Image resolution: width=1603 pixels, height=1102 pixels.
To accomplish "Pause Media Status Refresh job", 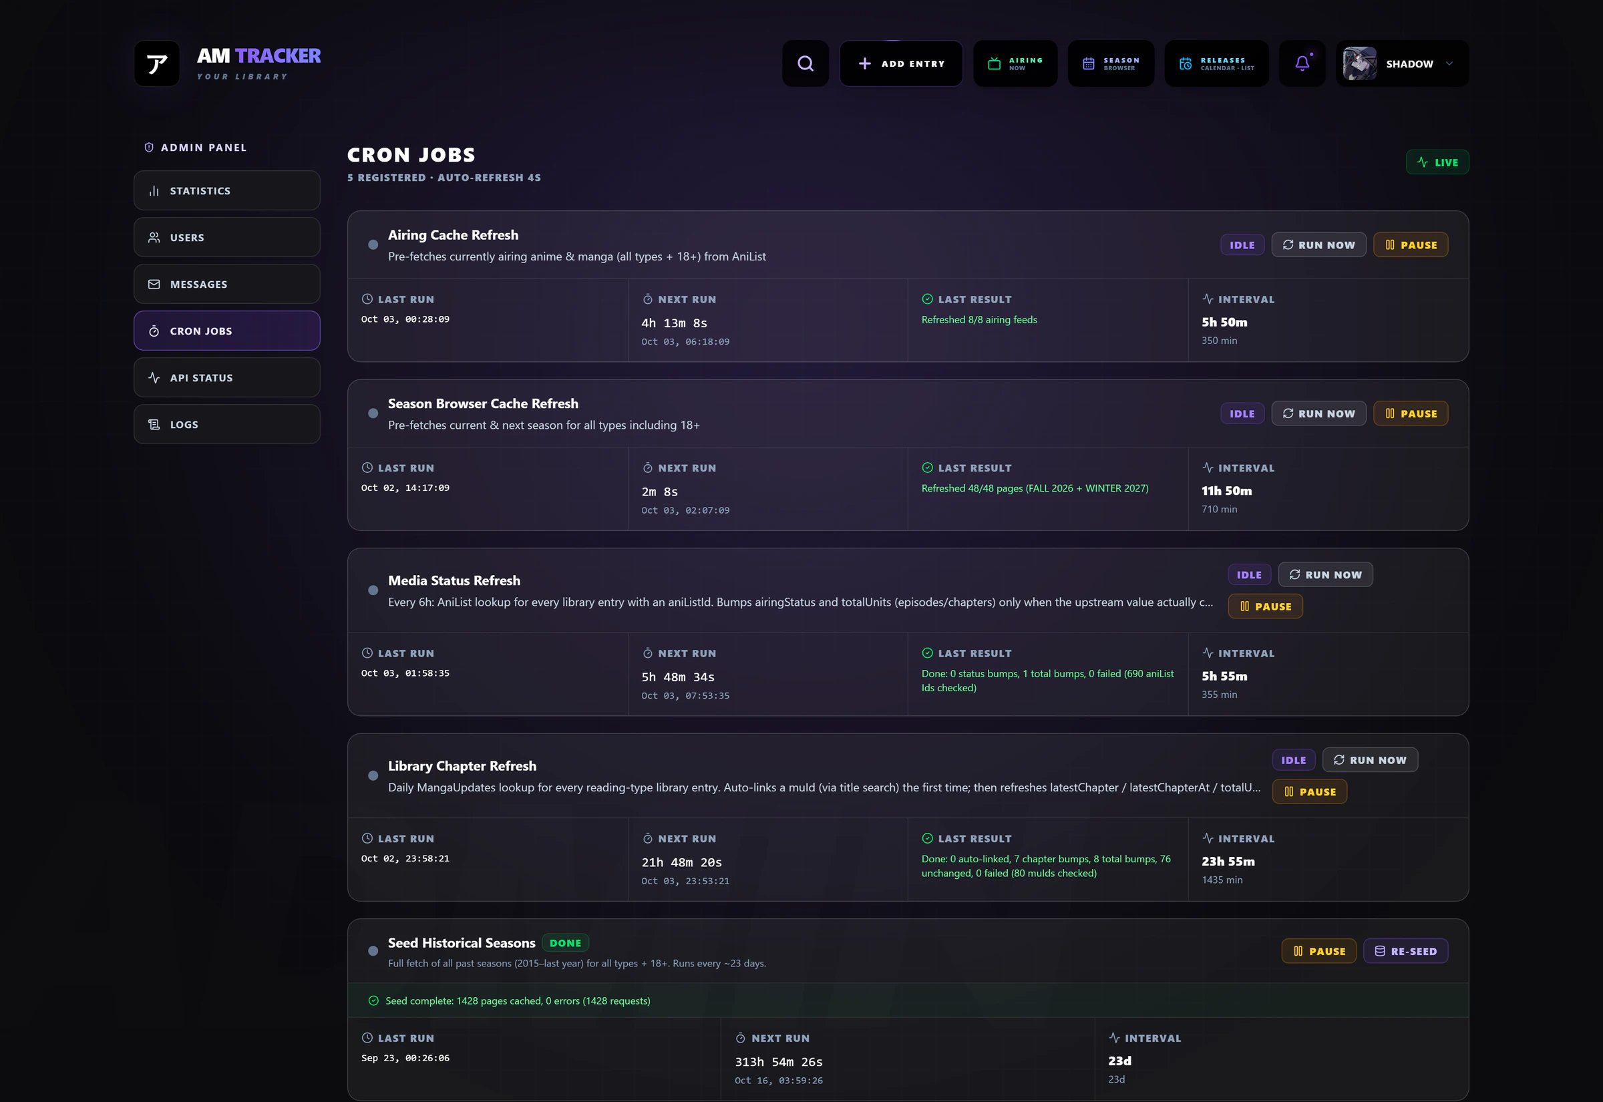I will coord(1265,606).
